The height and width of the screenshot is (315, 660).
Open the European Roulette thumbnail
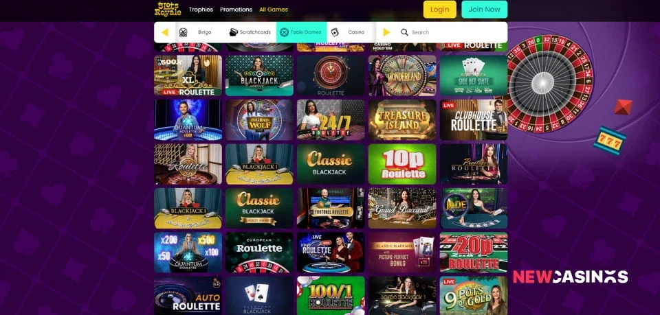click(x=259, y=253)
